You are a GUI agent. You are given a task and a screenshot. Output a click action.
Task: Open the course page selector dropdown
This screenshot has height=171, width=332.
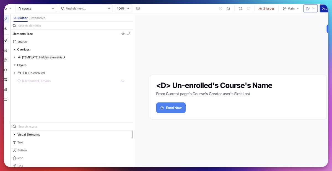pyautogui.click(x=36, y=9)
